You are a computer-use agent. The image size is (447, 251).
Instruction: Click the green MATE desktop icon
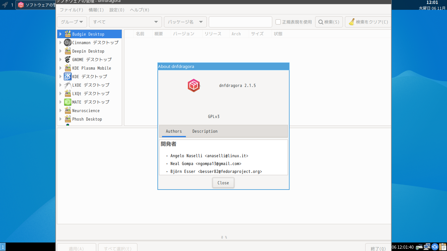[x=68, y=102]
